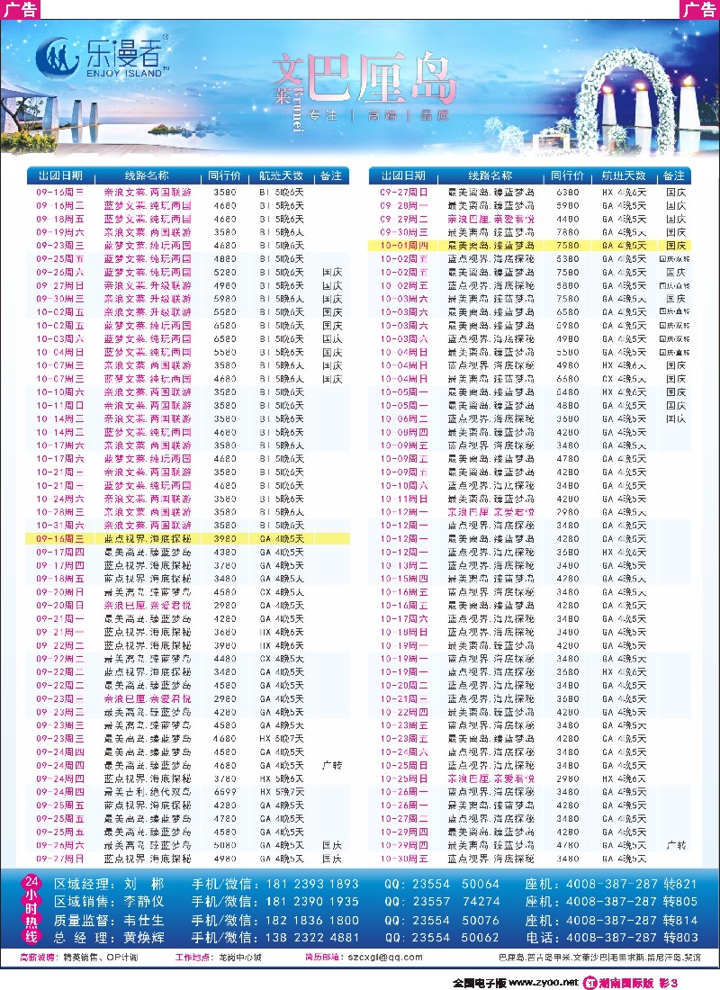Click the 09-28周一 date in right table

tap(404, 205)
